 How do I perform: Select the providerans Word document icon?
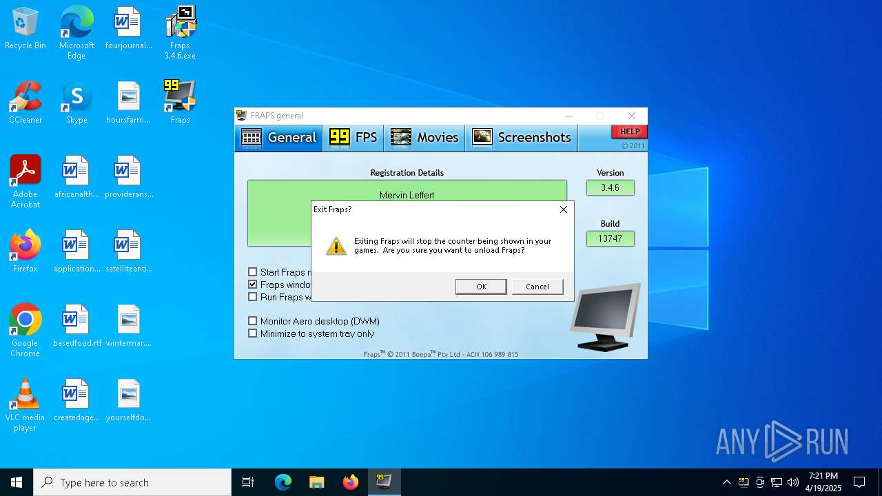click(x=128, y=178)
